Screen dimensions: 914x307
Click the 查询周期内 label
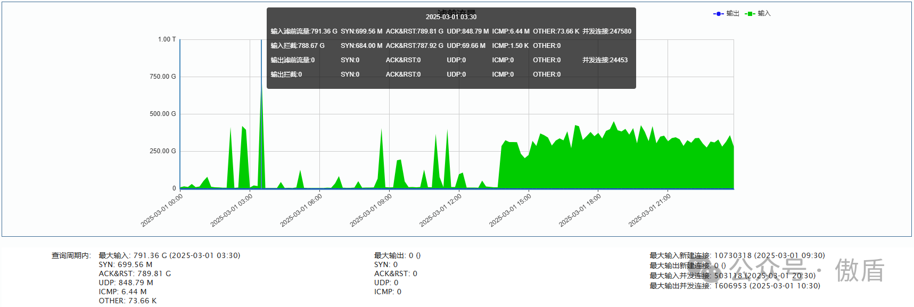(x=71, y=255)
